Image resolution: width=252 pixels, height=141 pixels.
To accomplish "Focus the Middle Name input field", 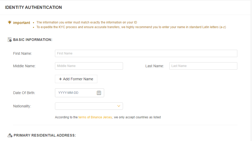I will coord(89,66).
